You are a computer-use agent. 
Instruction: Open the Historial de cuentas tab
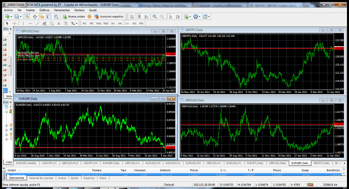point(41,178)
